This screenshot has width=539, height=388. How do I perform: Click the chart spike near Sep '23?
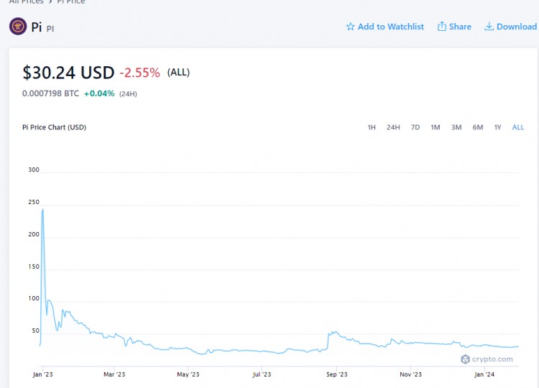(x=330, y=333)
